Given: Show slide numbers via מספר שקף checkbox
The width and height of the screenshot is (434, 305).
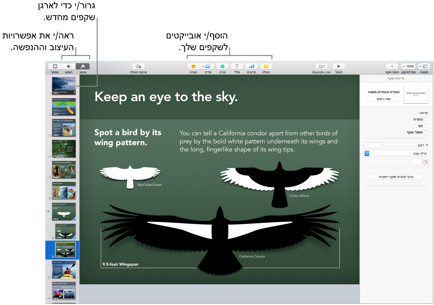Looking at the screenshot, I should [426, 132].
